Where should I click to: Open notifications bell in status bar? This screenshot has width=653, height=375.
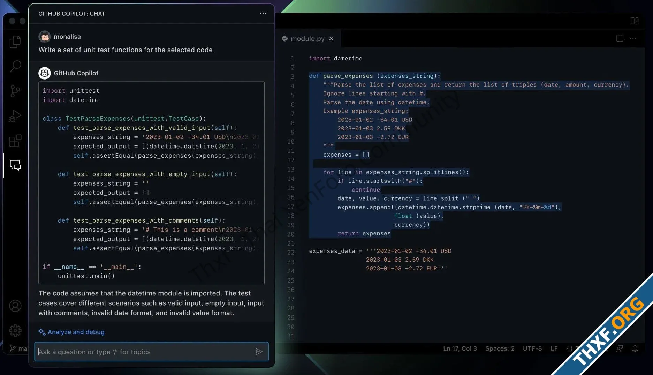pyautogui.click(x=635, y=348)
